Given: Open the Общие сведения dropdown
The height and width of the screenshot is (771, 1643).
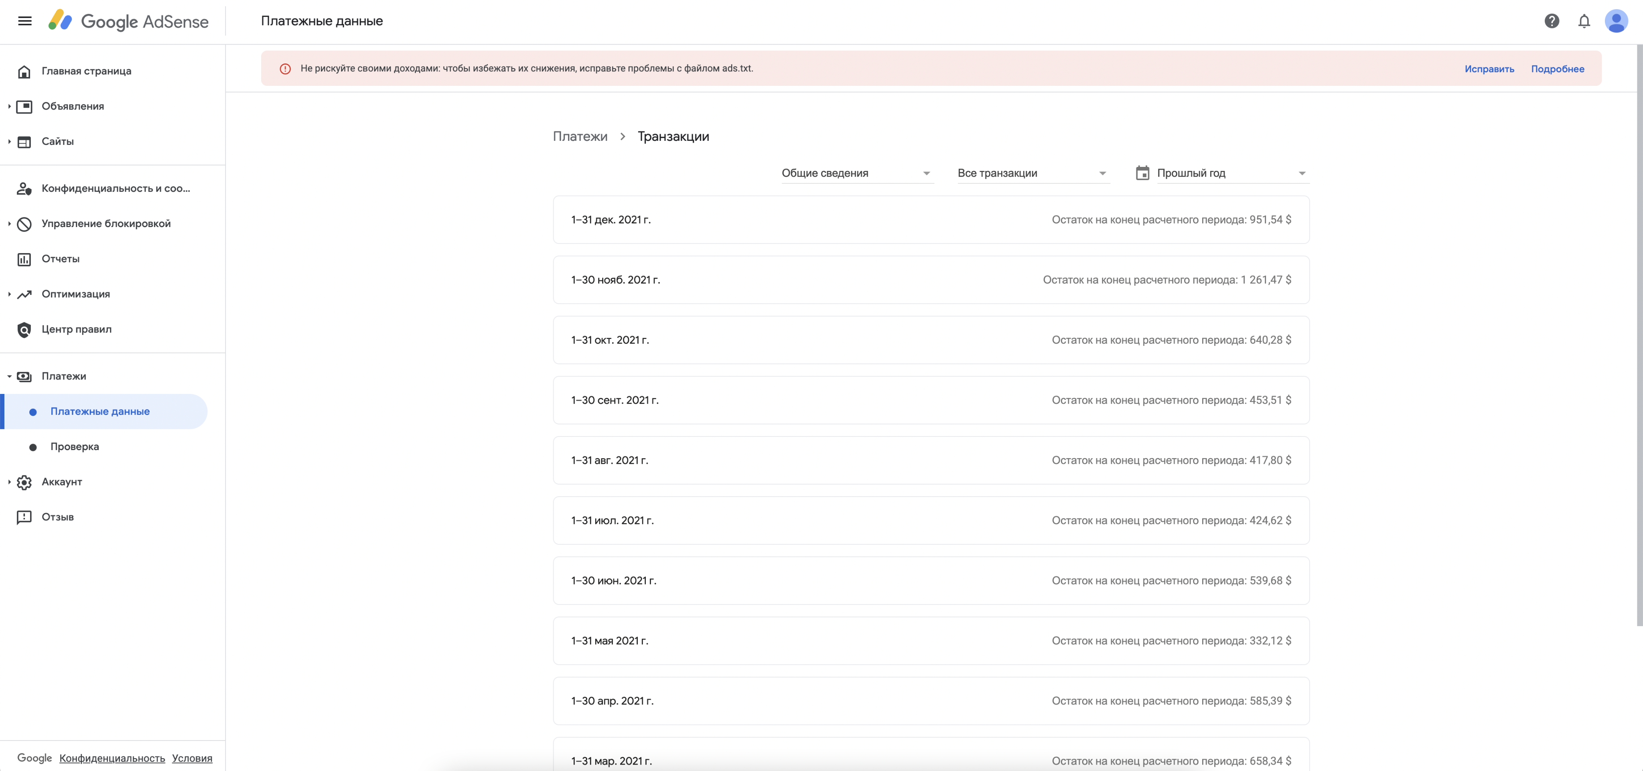Looking at the screenshot, I should coord(857,173).
